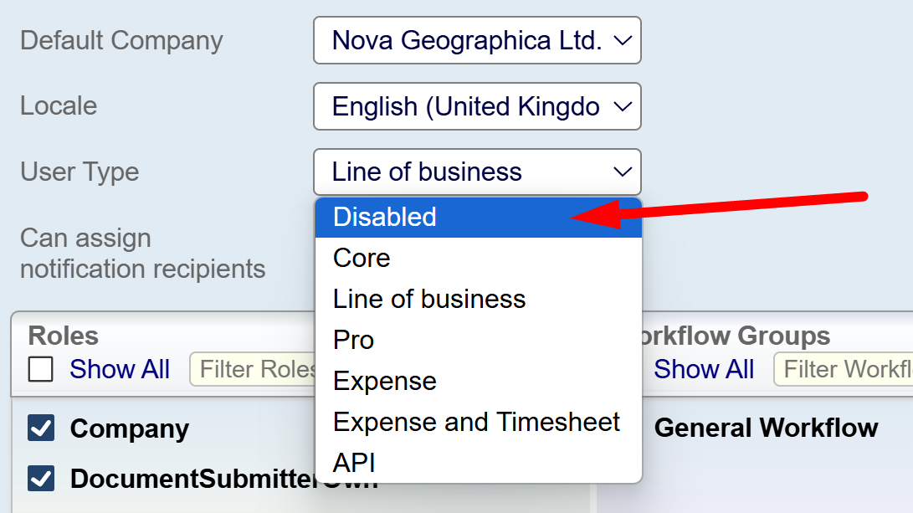Select the General Workflow group item
This screenshot has height=513, width=913.
coord(766,428)
